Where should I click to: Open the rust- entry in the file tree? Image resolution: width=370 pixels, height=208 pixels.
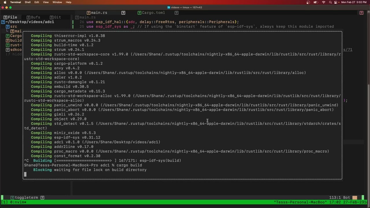(14, 45)
